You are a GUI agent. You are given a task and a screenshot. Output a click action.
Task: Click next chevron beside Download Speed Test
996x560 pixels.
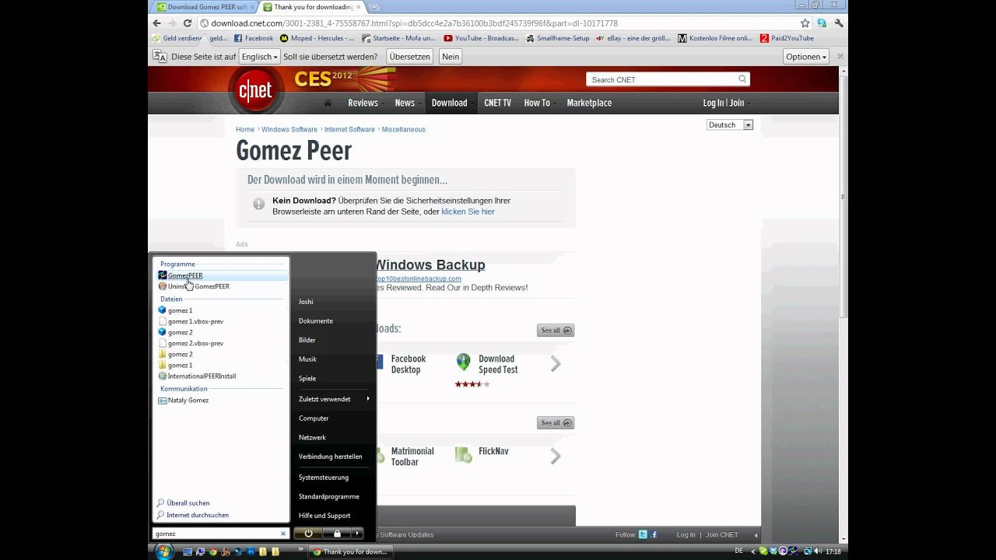coord(556,364)
